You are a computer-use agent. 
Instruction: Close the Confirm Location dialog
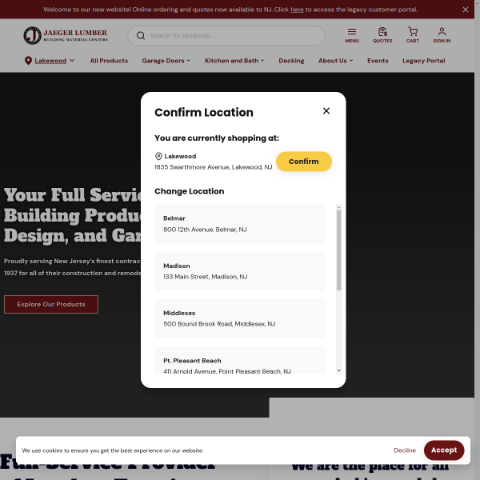point(326,111)
